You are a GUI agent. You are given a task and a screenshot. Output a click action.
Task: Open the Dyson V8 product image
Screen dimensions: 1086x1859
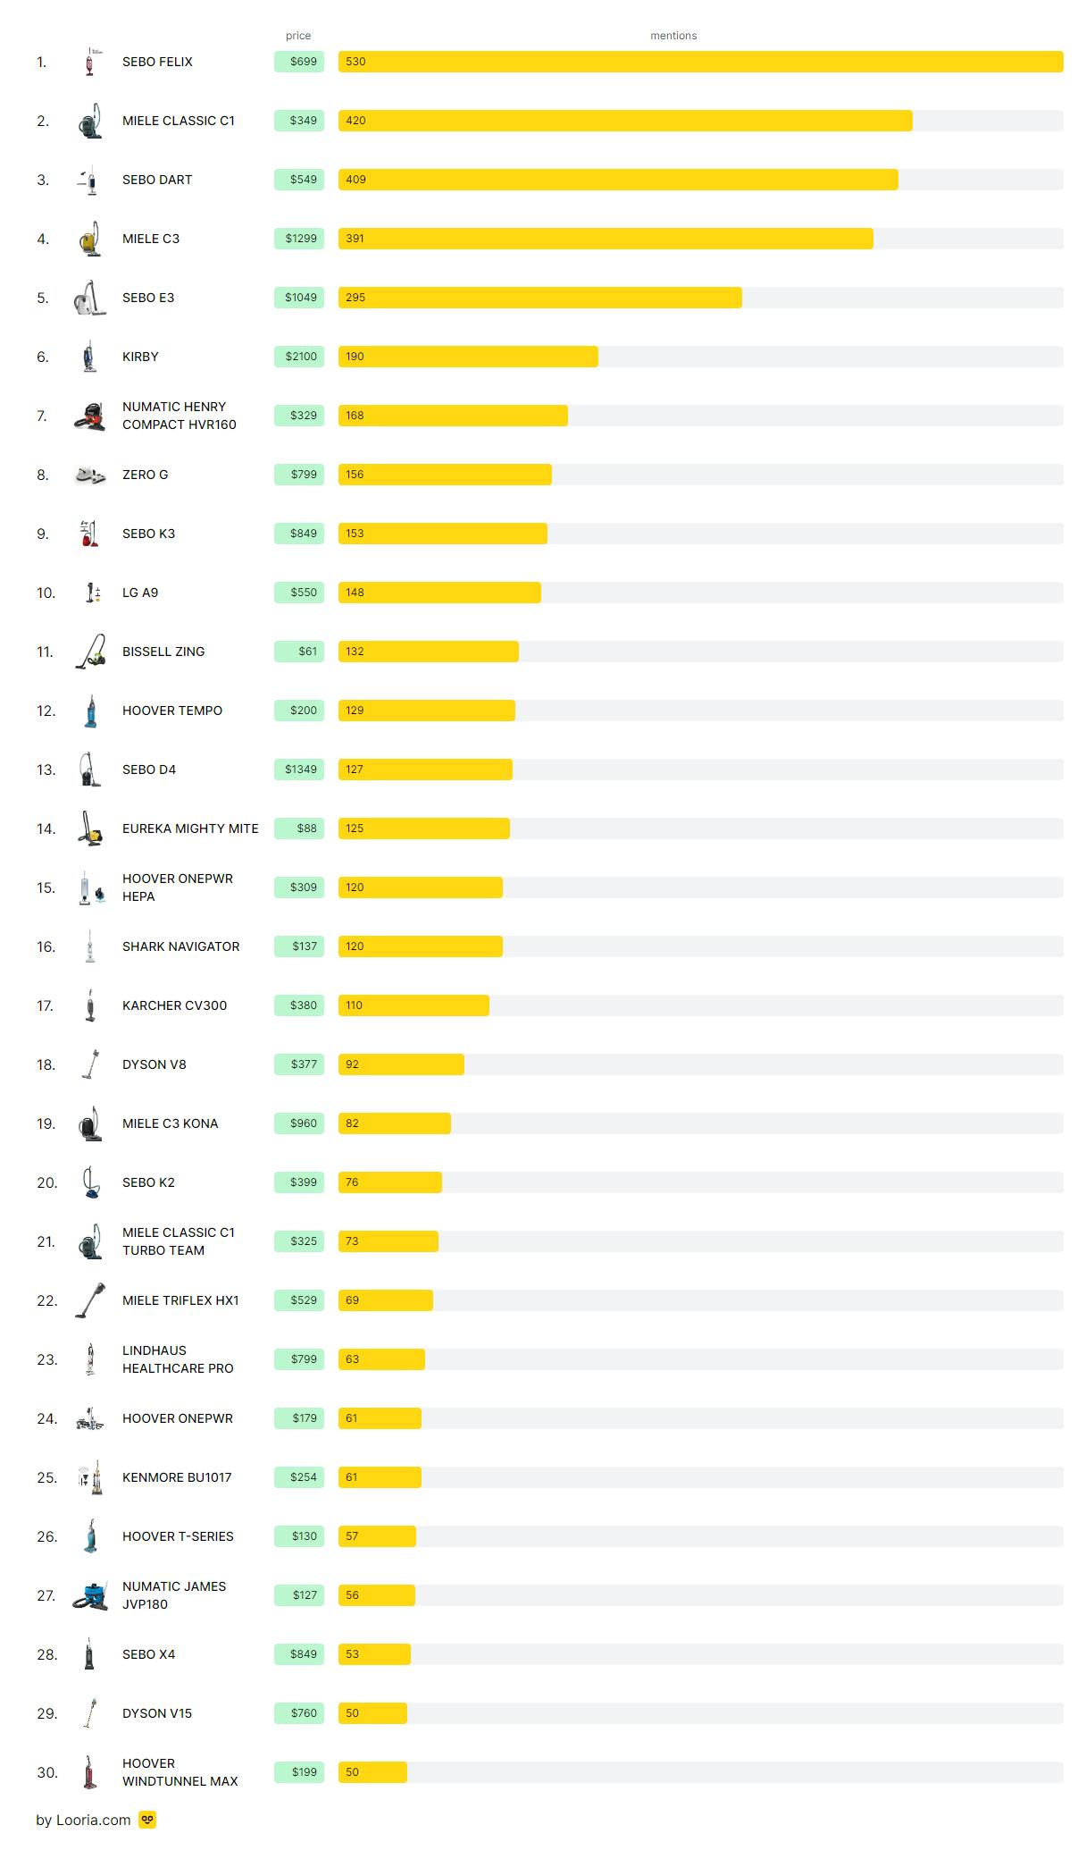(x=89, y=1064)
